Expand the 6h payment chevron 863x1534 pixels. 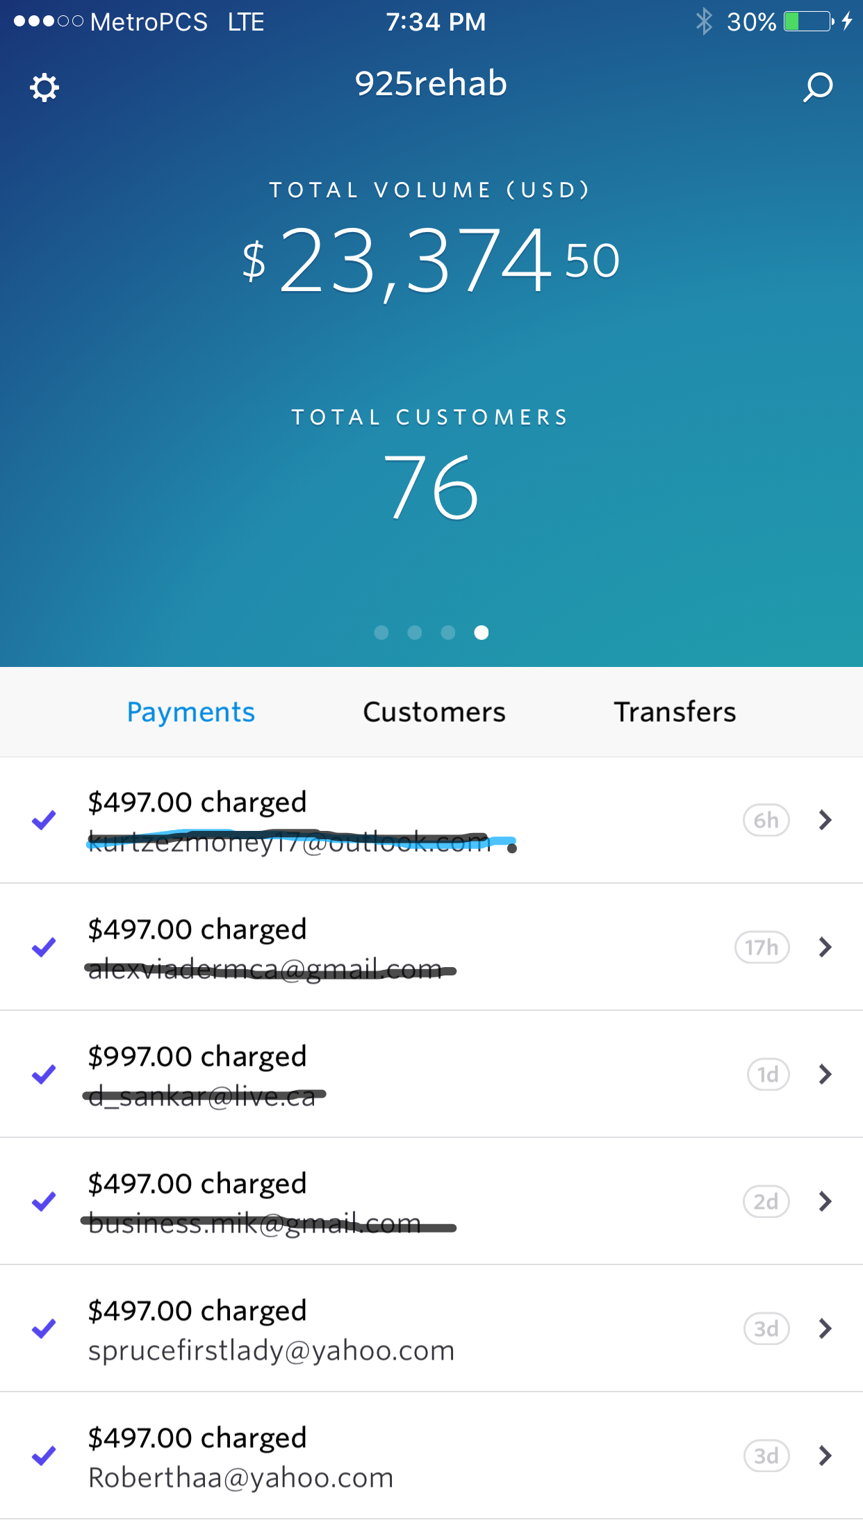pos(825,820)
